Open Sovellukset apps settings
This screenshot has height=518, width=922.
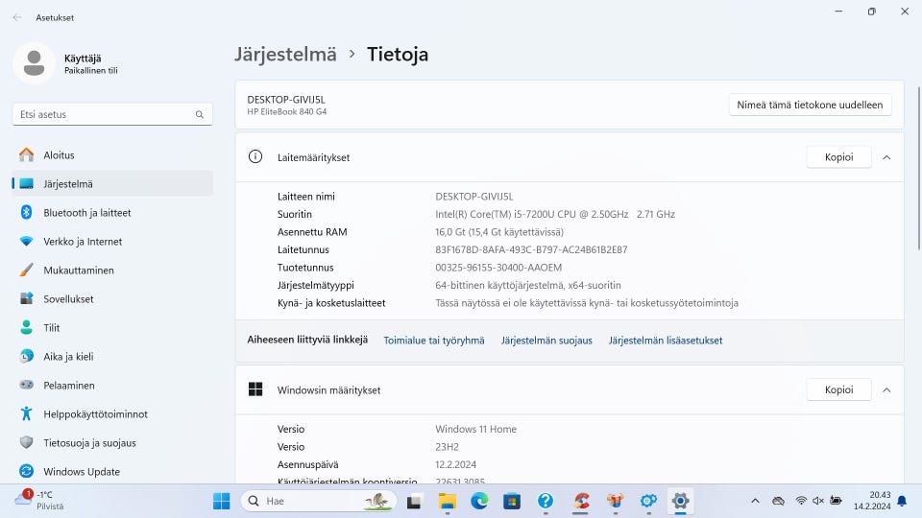pyautogui.click(x=112, y=299)
